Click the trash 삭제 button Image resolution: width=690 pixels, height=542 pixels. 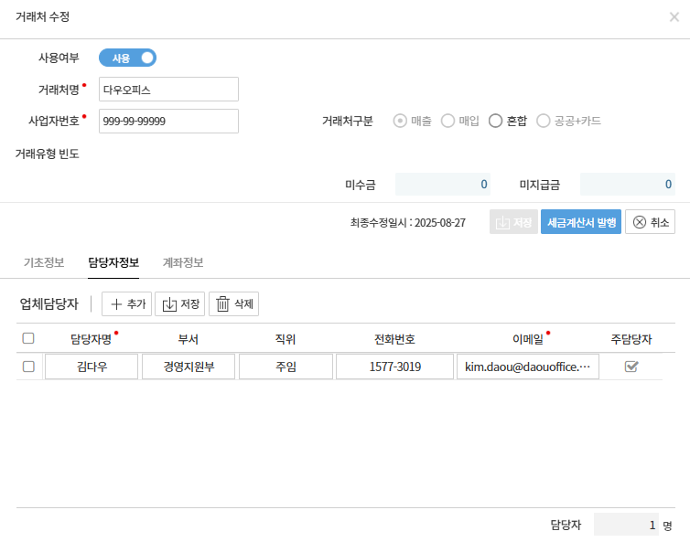[x=233, y=303]
